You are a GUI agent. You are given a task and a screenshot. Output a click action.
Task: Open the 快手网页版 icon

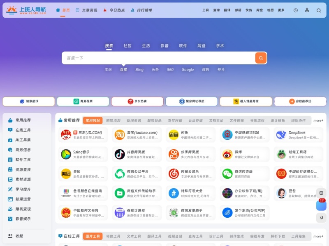click(174, 154)
